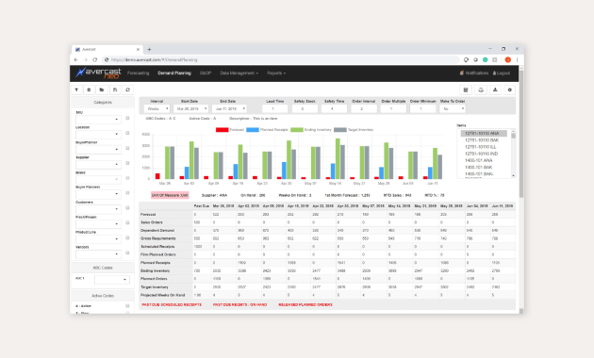Toggle the checkbox beside Brand filter

pos(127,178)
